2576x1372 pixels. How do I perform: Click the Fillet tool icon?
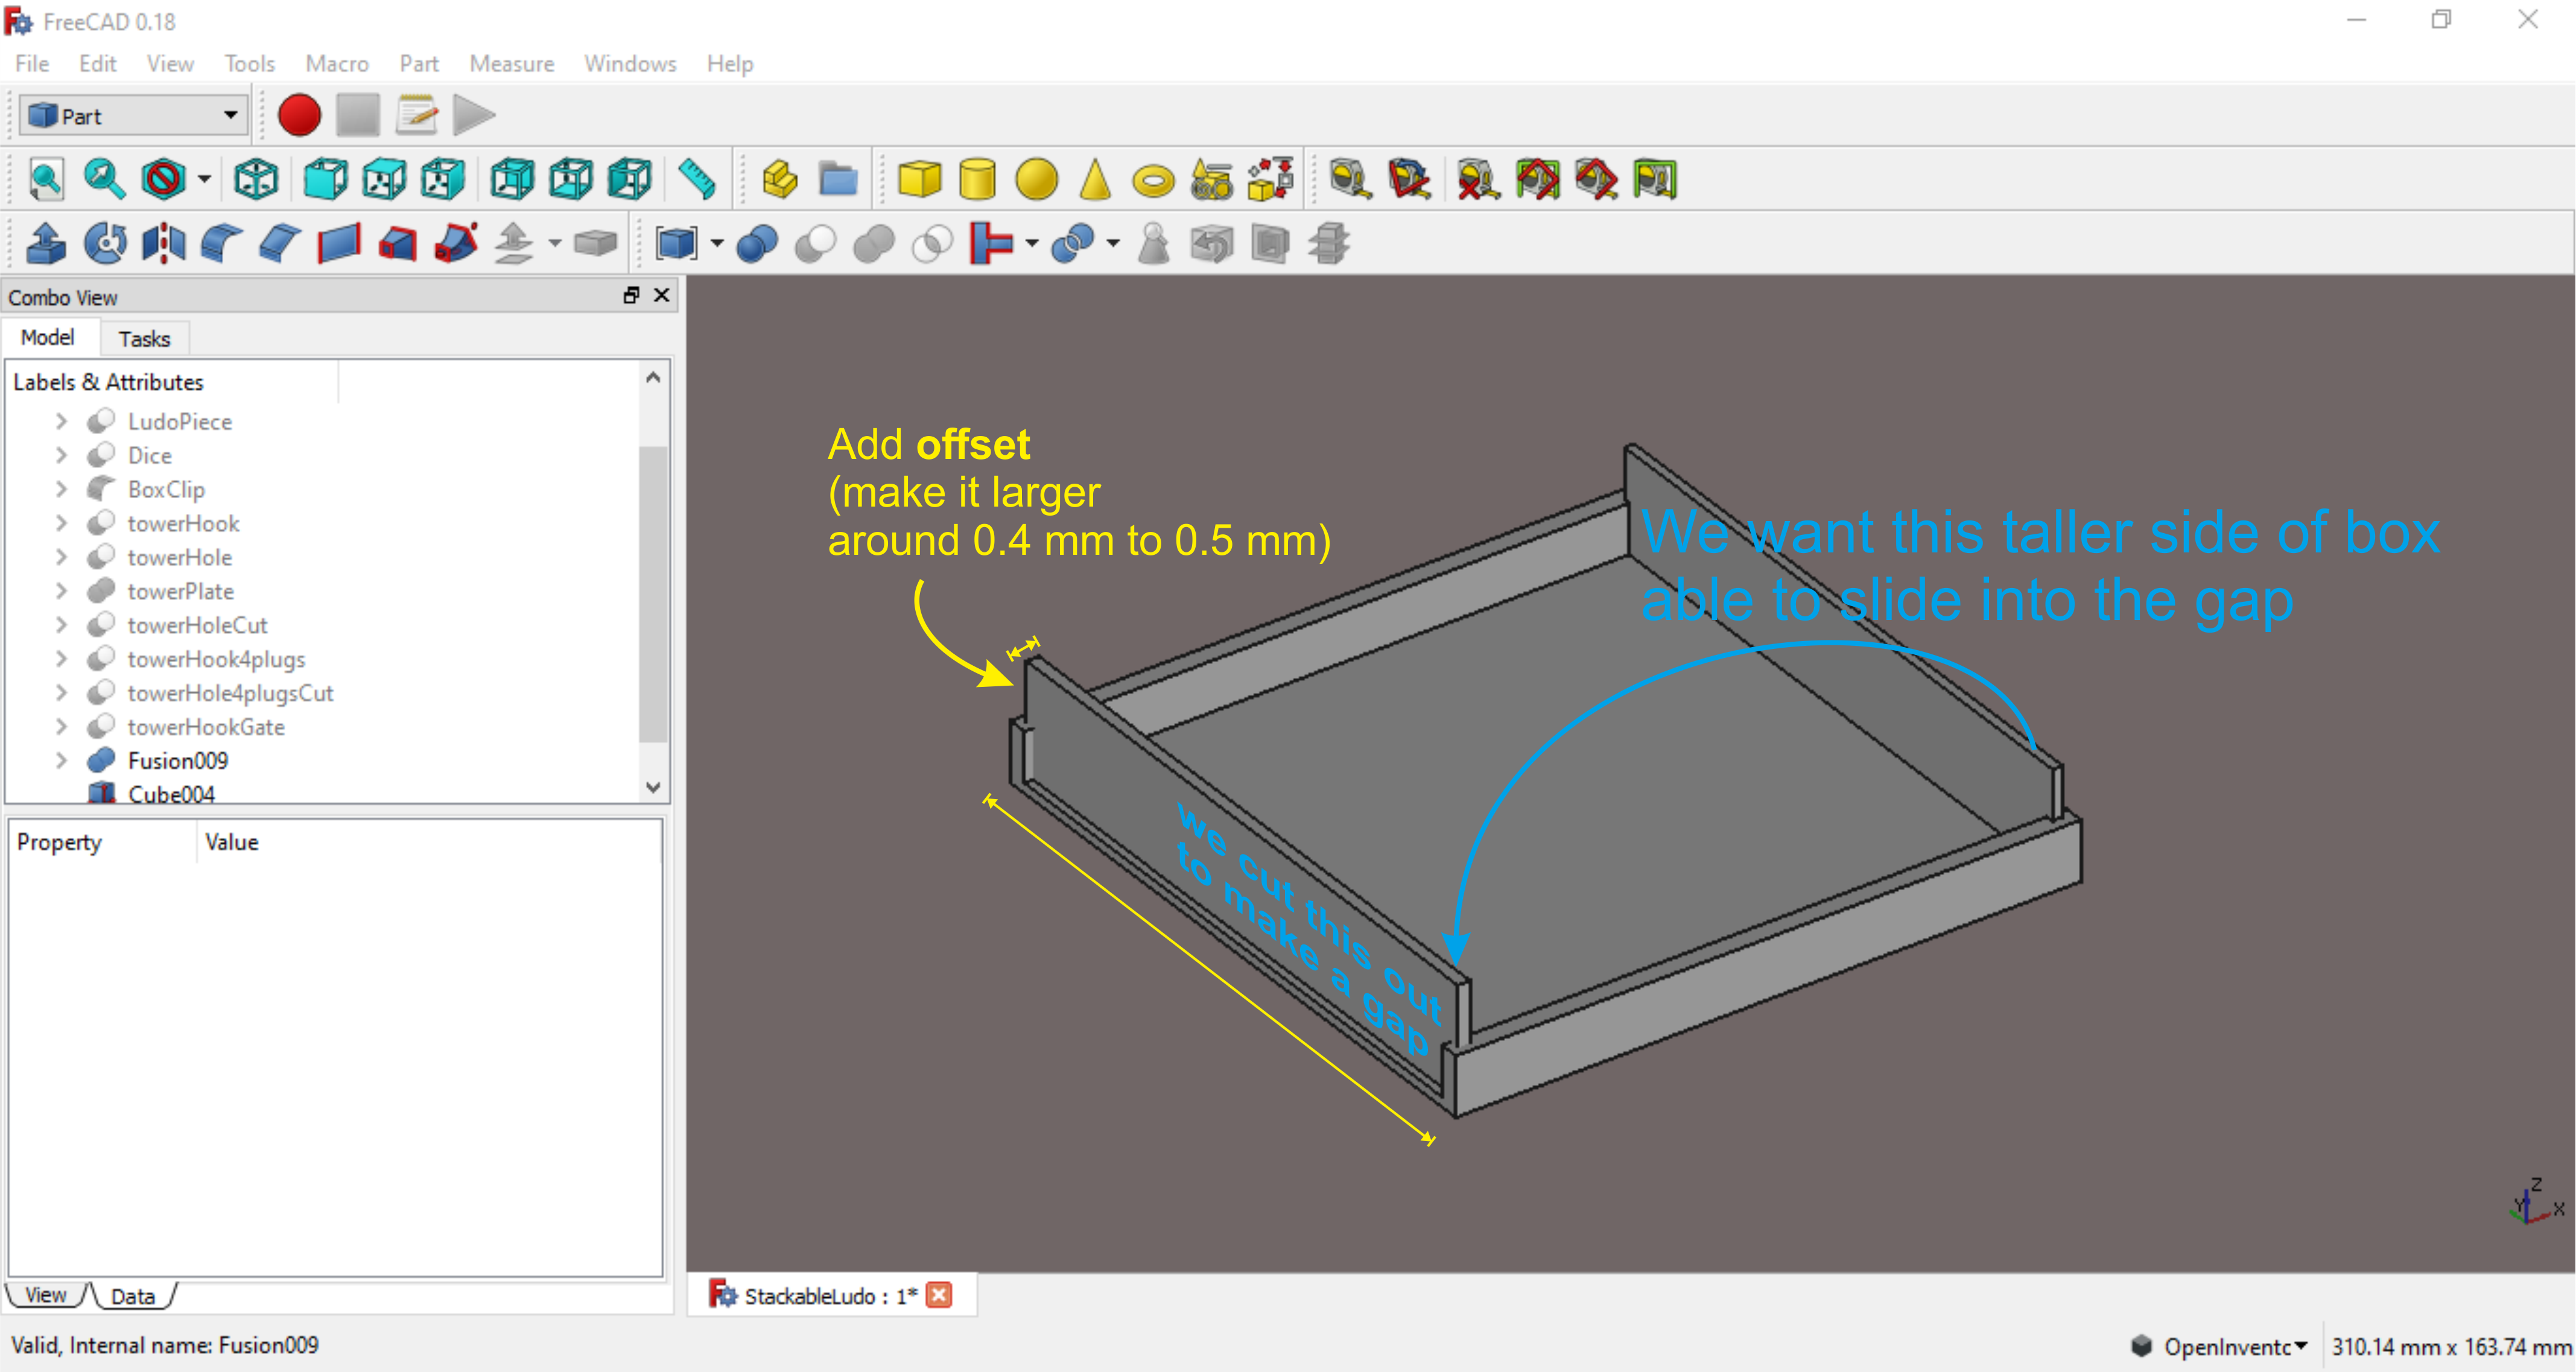point(221,243)
